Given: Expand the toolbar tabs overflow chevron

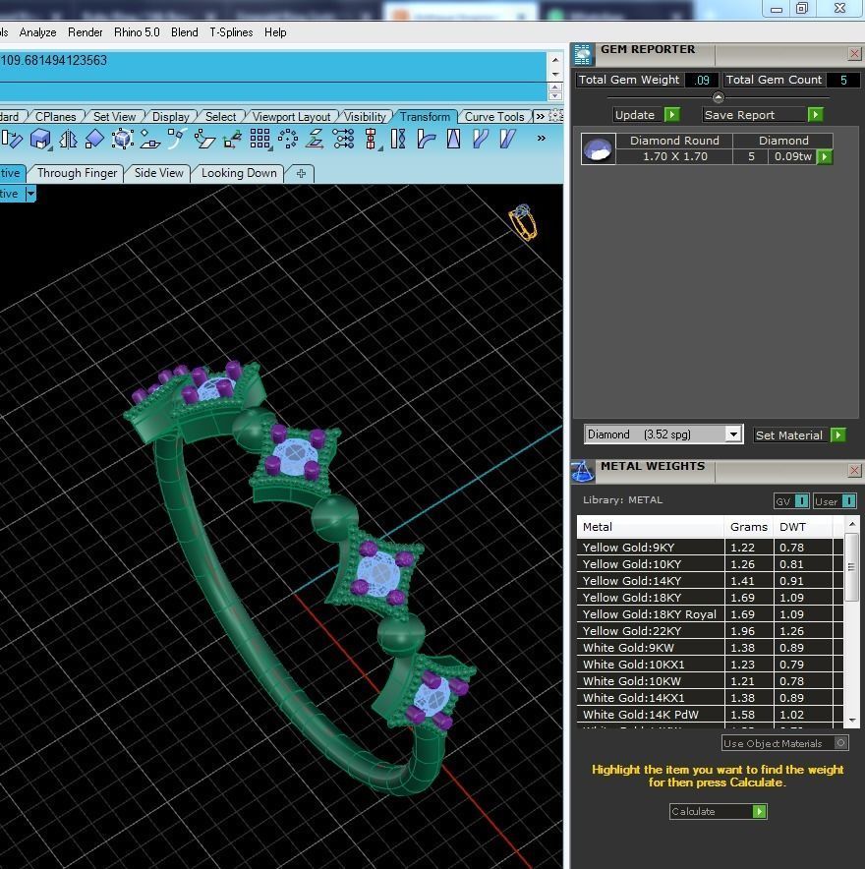Looking at the screenshot, I should point(540,116).
